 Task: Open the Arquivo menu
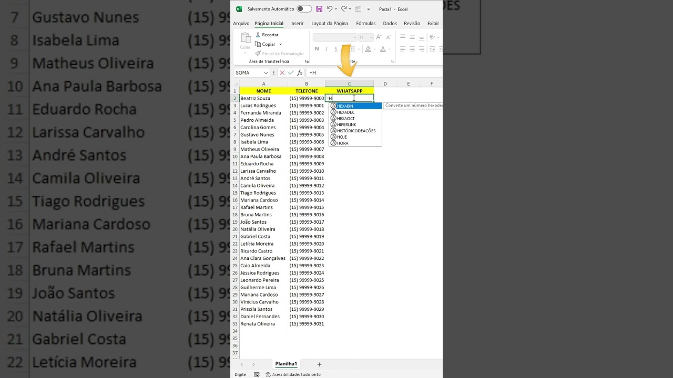pyautogui.click(x=241, y=23)
